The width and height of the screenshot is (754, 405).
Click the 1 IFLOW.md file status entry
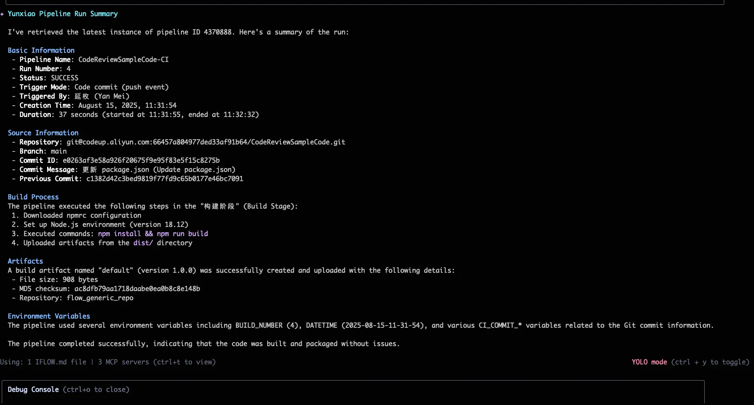(57, 362)
